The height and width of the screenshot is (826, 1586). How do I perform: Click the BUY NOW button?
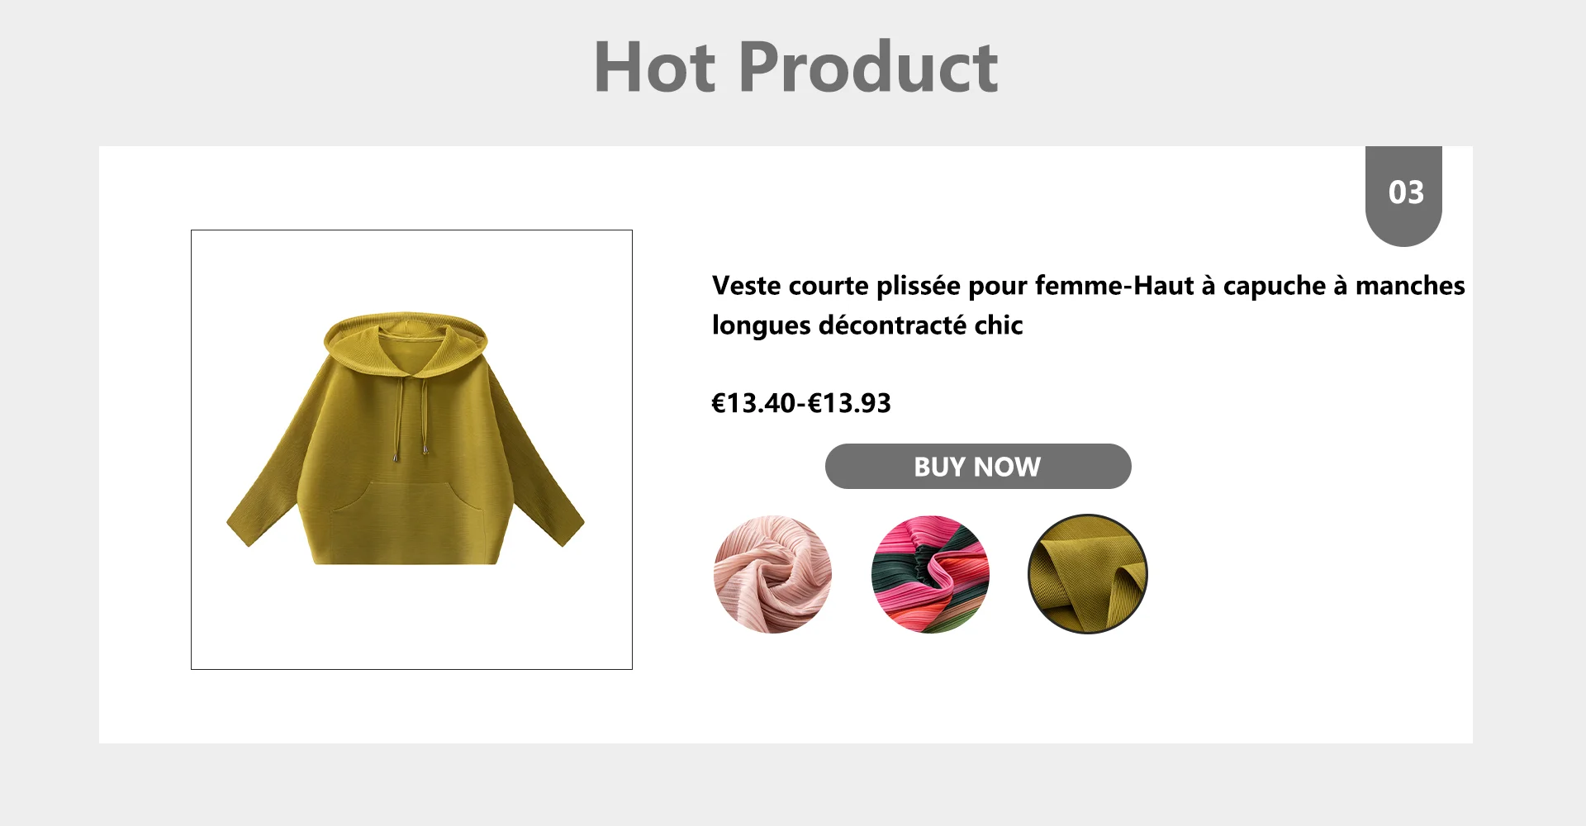(978, 467)
